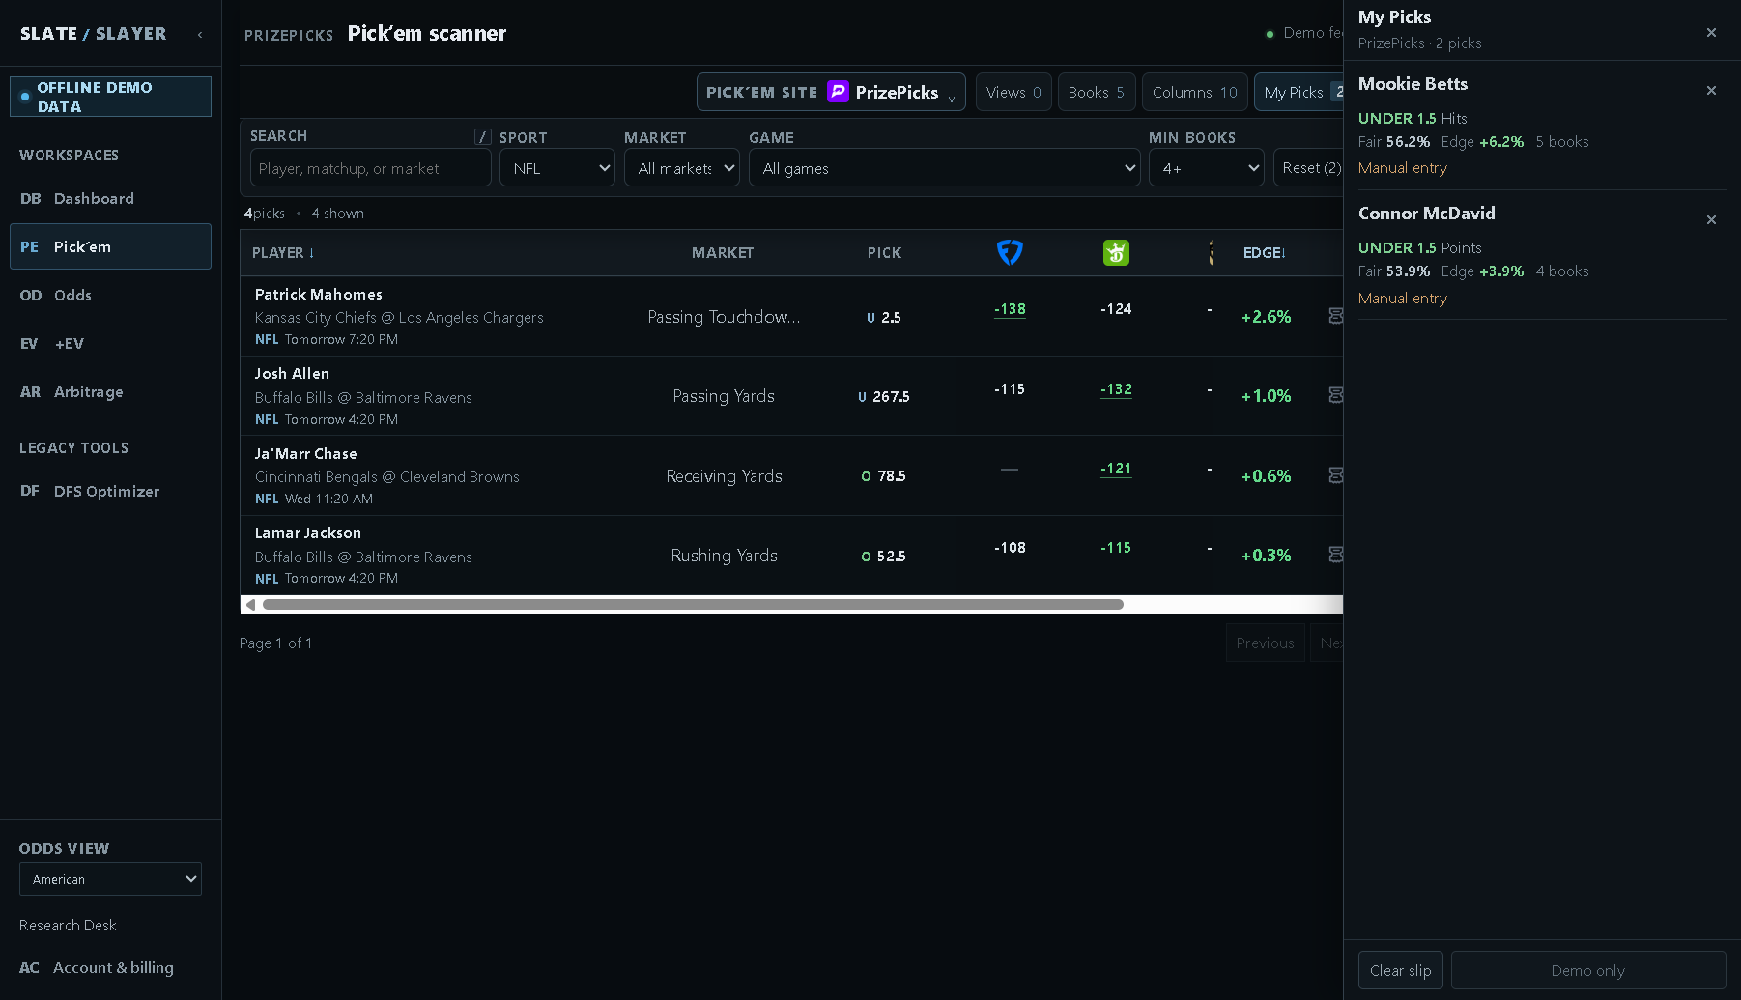Click the slip icon in Ja'Marr Chase row
This screenshot has width=1741, height=1000.
[x=1335, y=475]
